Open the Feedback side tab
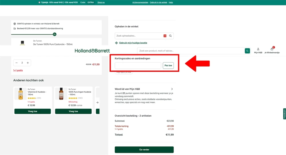The image size is (286, 155). point(284,114)
